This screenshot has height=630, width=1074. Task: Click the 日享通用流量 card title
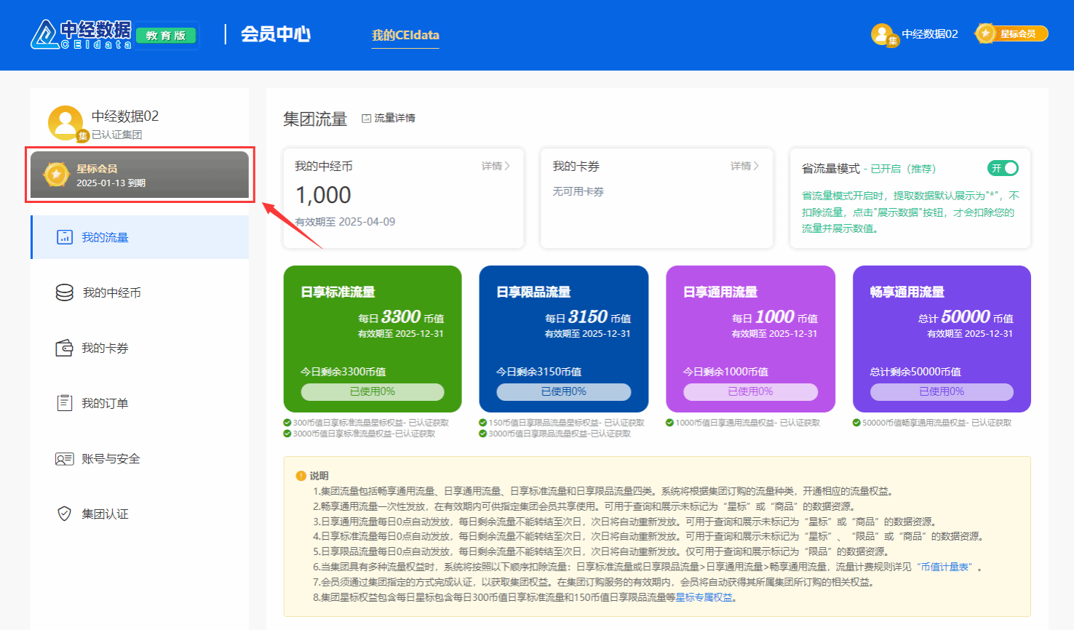click(720, 292)
